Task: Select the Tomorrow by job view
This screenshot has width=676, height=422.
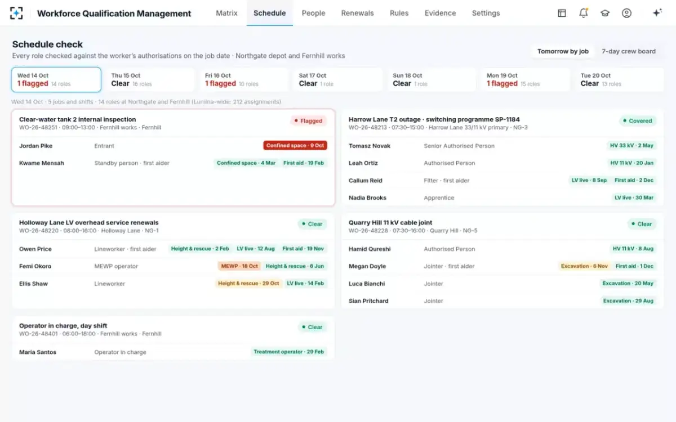Action: [563, 51]
